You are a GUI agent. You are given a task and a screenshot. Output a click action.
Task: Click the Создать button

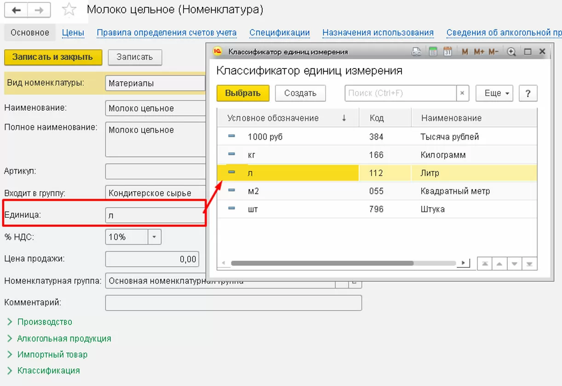(x=300, y=93)
